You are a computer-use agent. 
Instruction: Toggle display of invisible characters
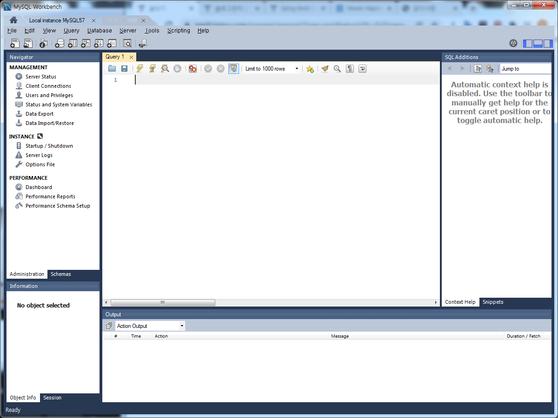[x=350, y=69]
